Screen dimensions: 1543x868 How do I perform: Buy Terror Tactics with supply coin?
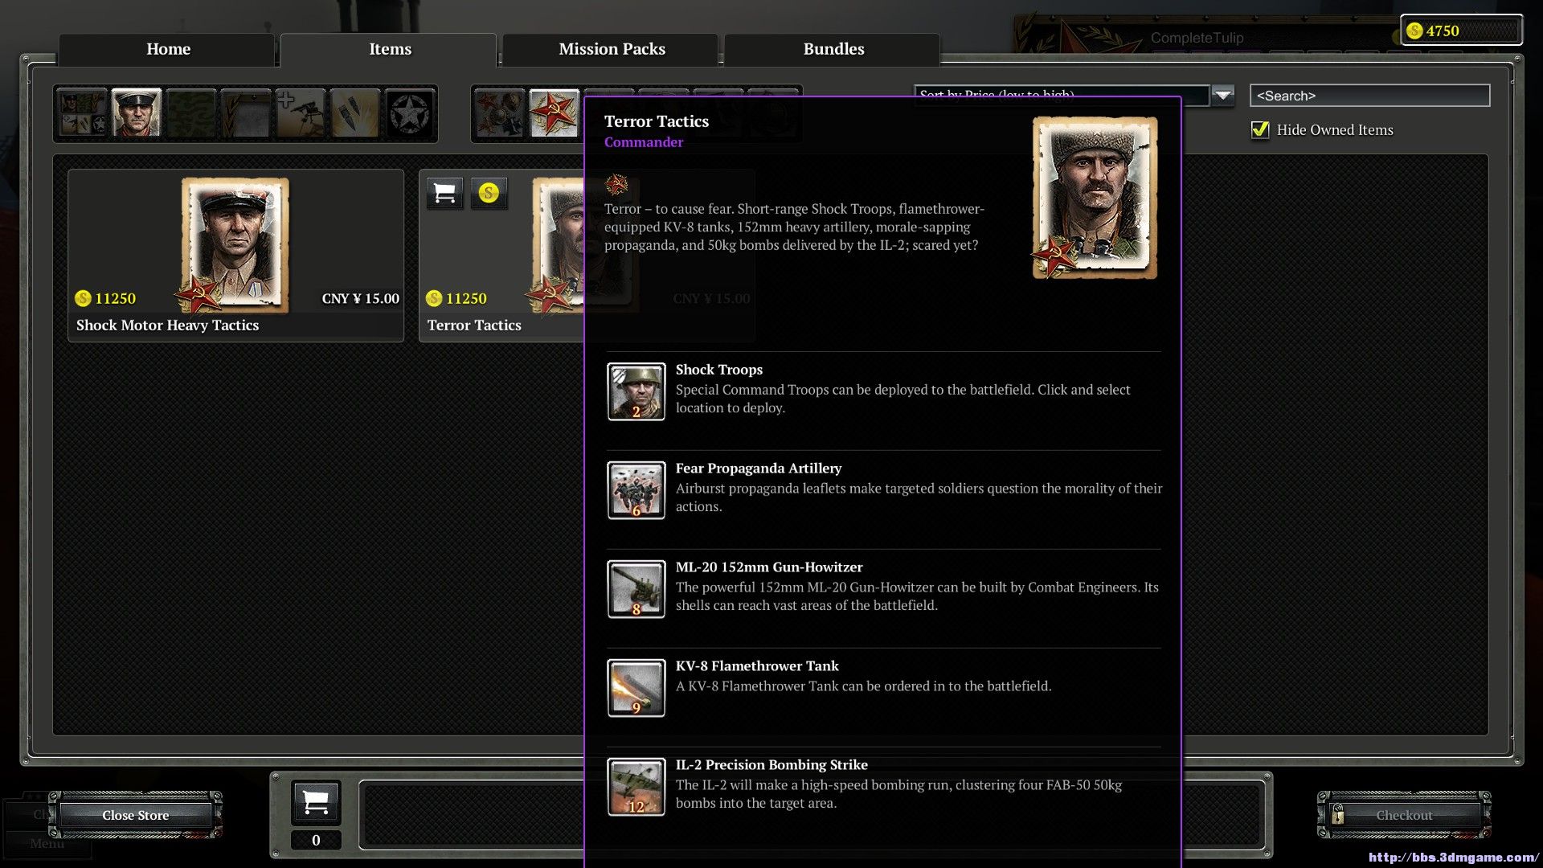[x=489, y=193]
